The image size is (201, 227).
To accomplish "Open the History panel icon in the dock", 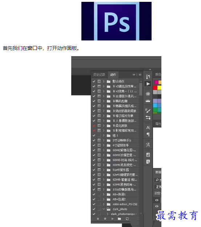I will coord(148,77).
